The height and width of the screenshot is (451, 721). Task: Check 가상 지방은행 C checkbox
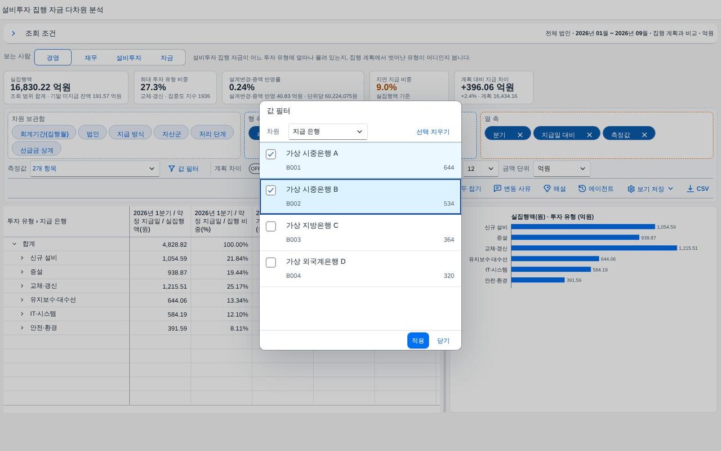click(271, 226)
